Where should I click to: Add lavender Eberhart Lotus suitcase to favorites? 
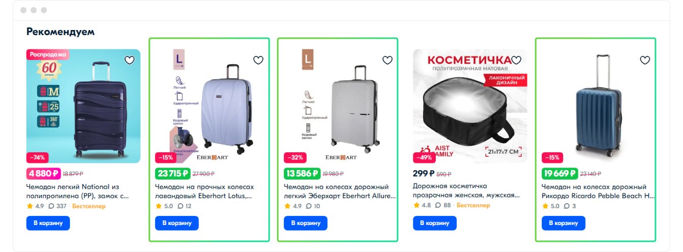pos(258,60)
